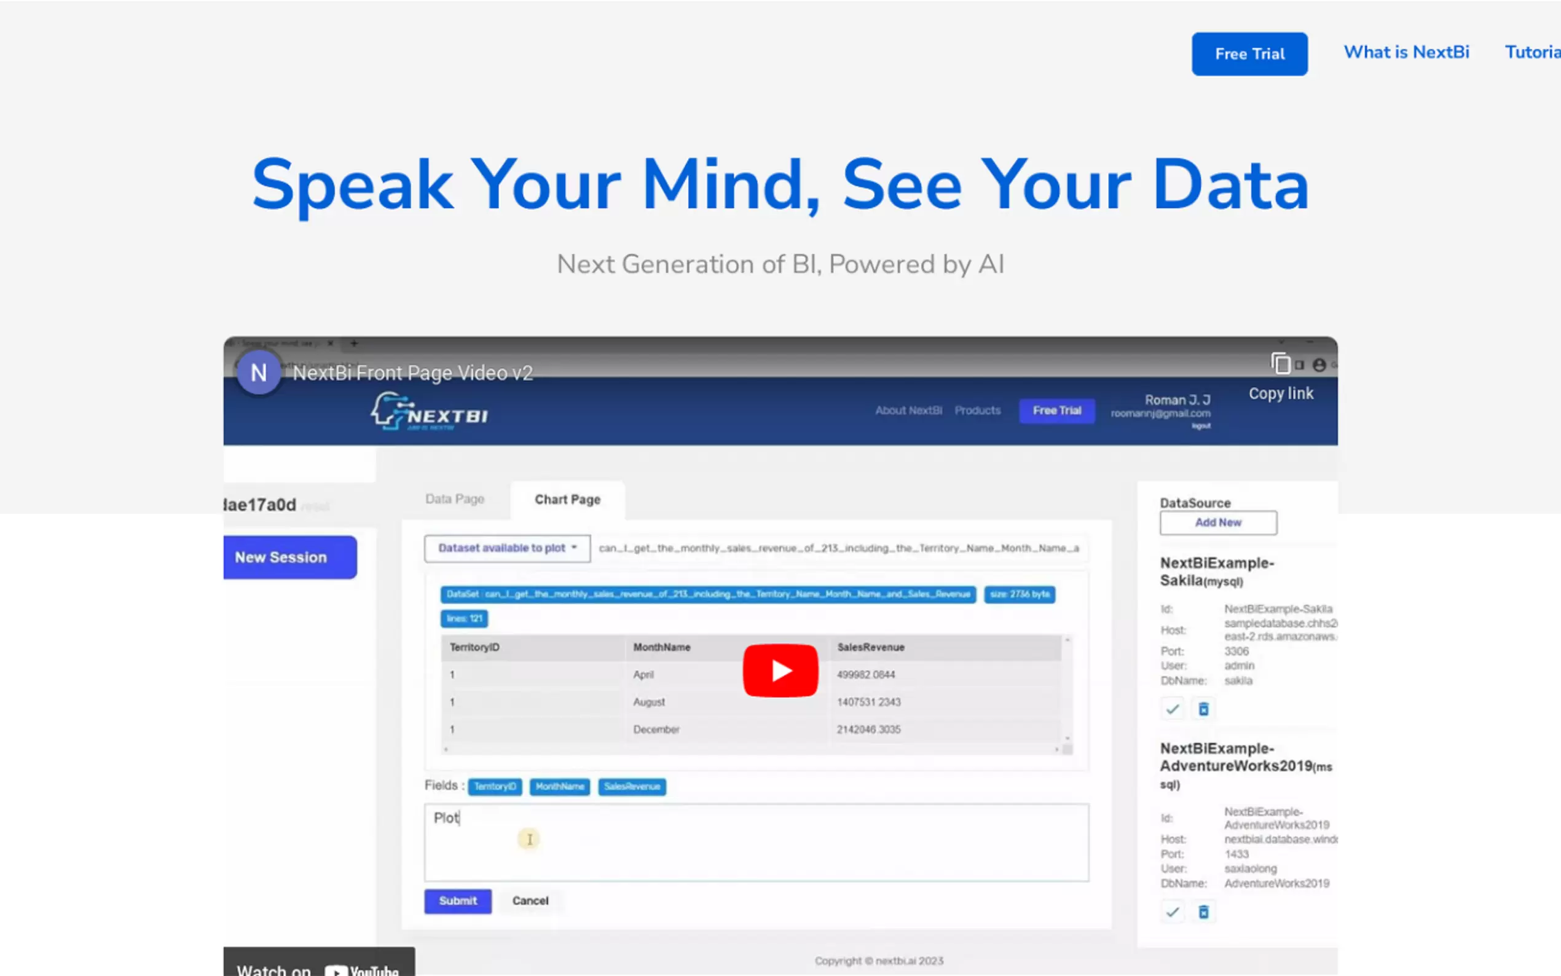Click the NextBi logo in the video
Screen dimensions: 1561x976
[x=429, y=411]
